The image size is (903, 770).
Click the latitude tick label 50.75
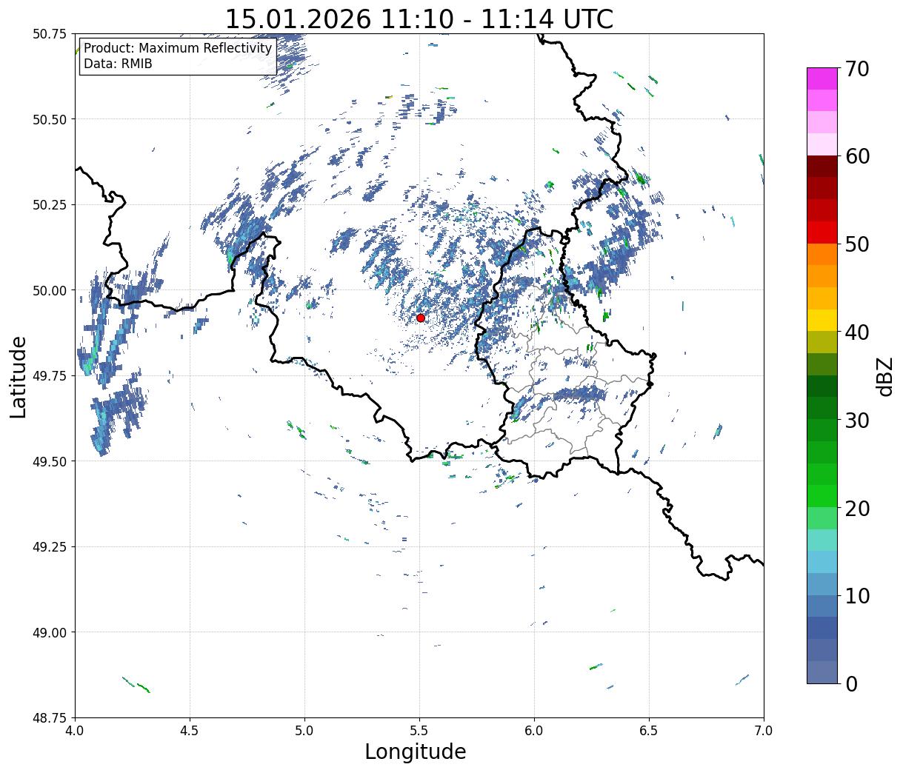click(x=49, y=34)
